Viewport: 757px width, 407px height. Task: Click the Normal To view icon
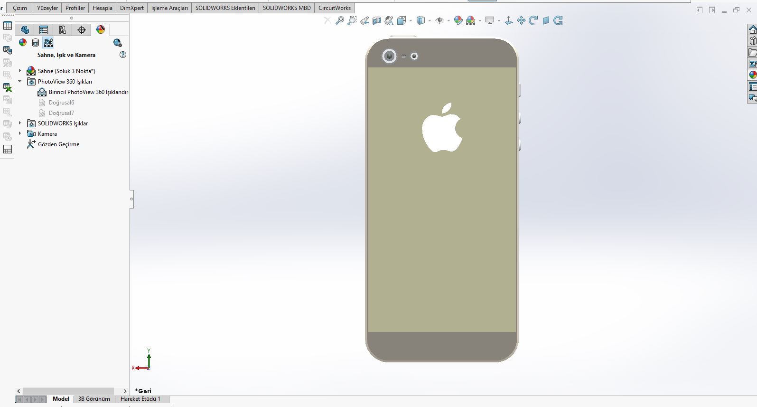509,20
